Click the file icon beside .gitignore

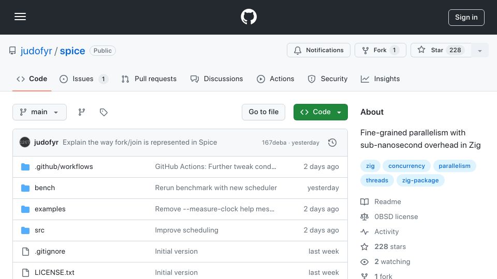tap(25, 252)
